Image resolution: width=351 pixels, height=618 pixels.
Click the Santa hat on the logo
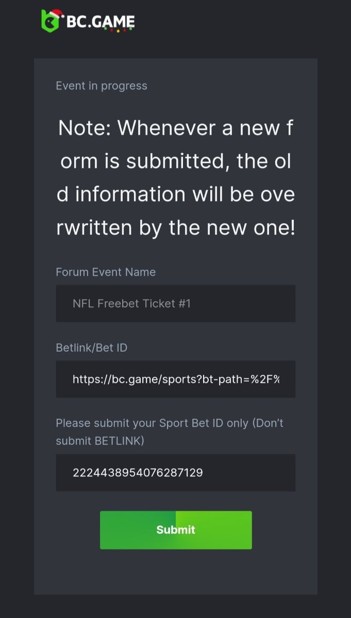tap(57, 13)
